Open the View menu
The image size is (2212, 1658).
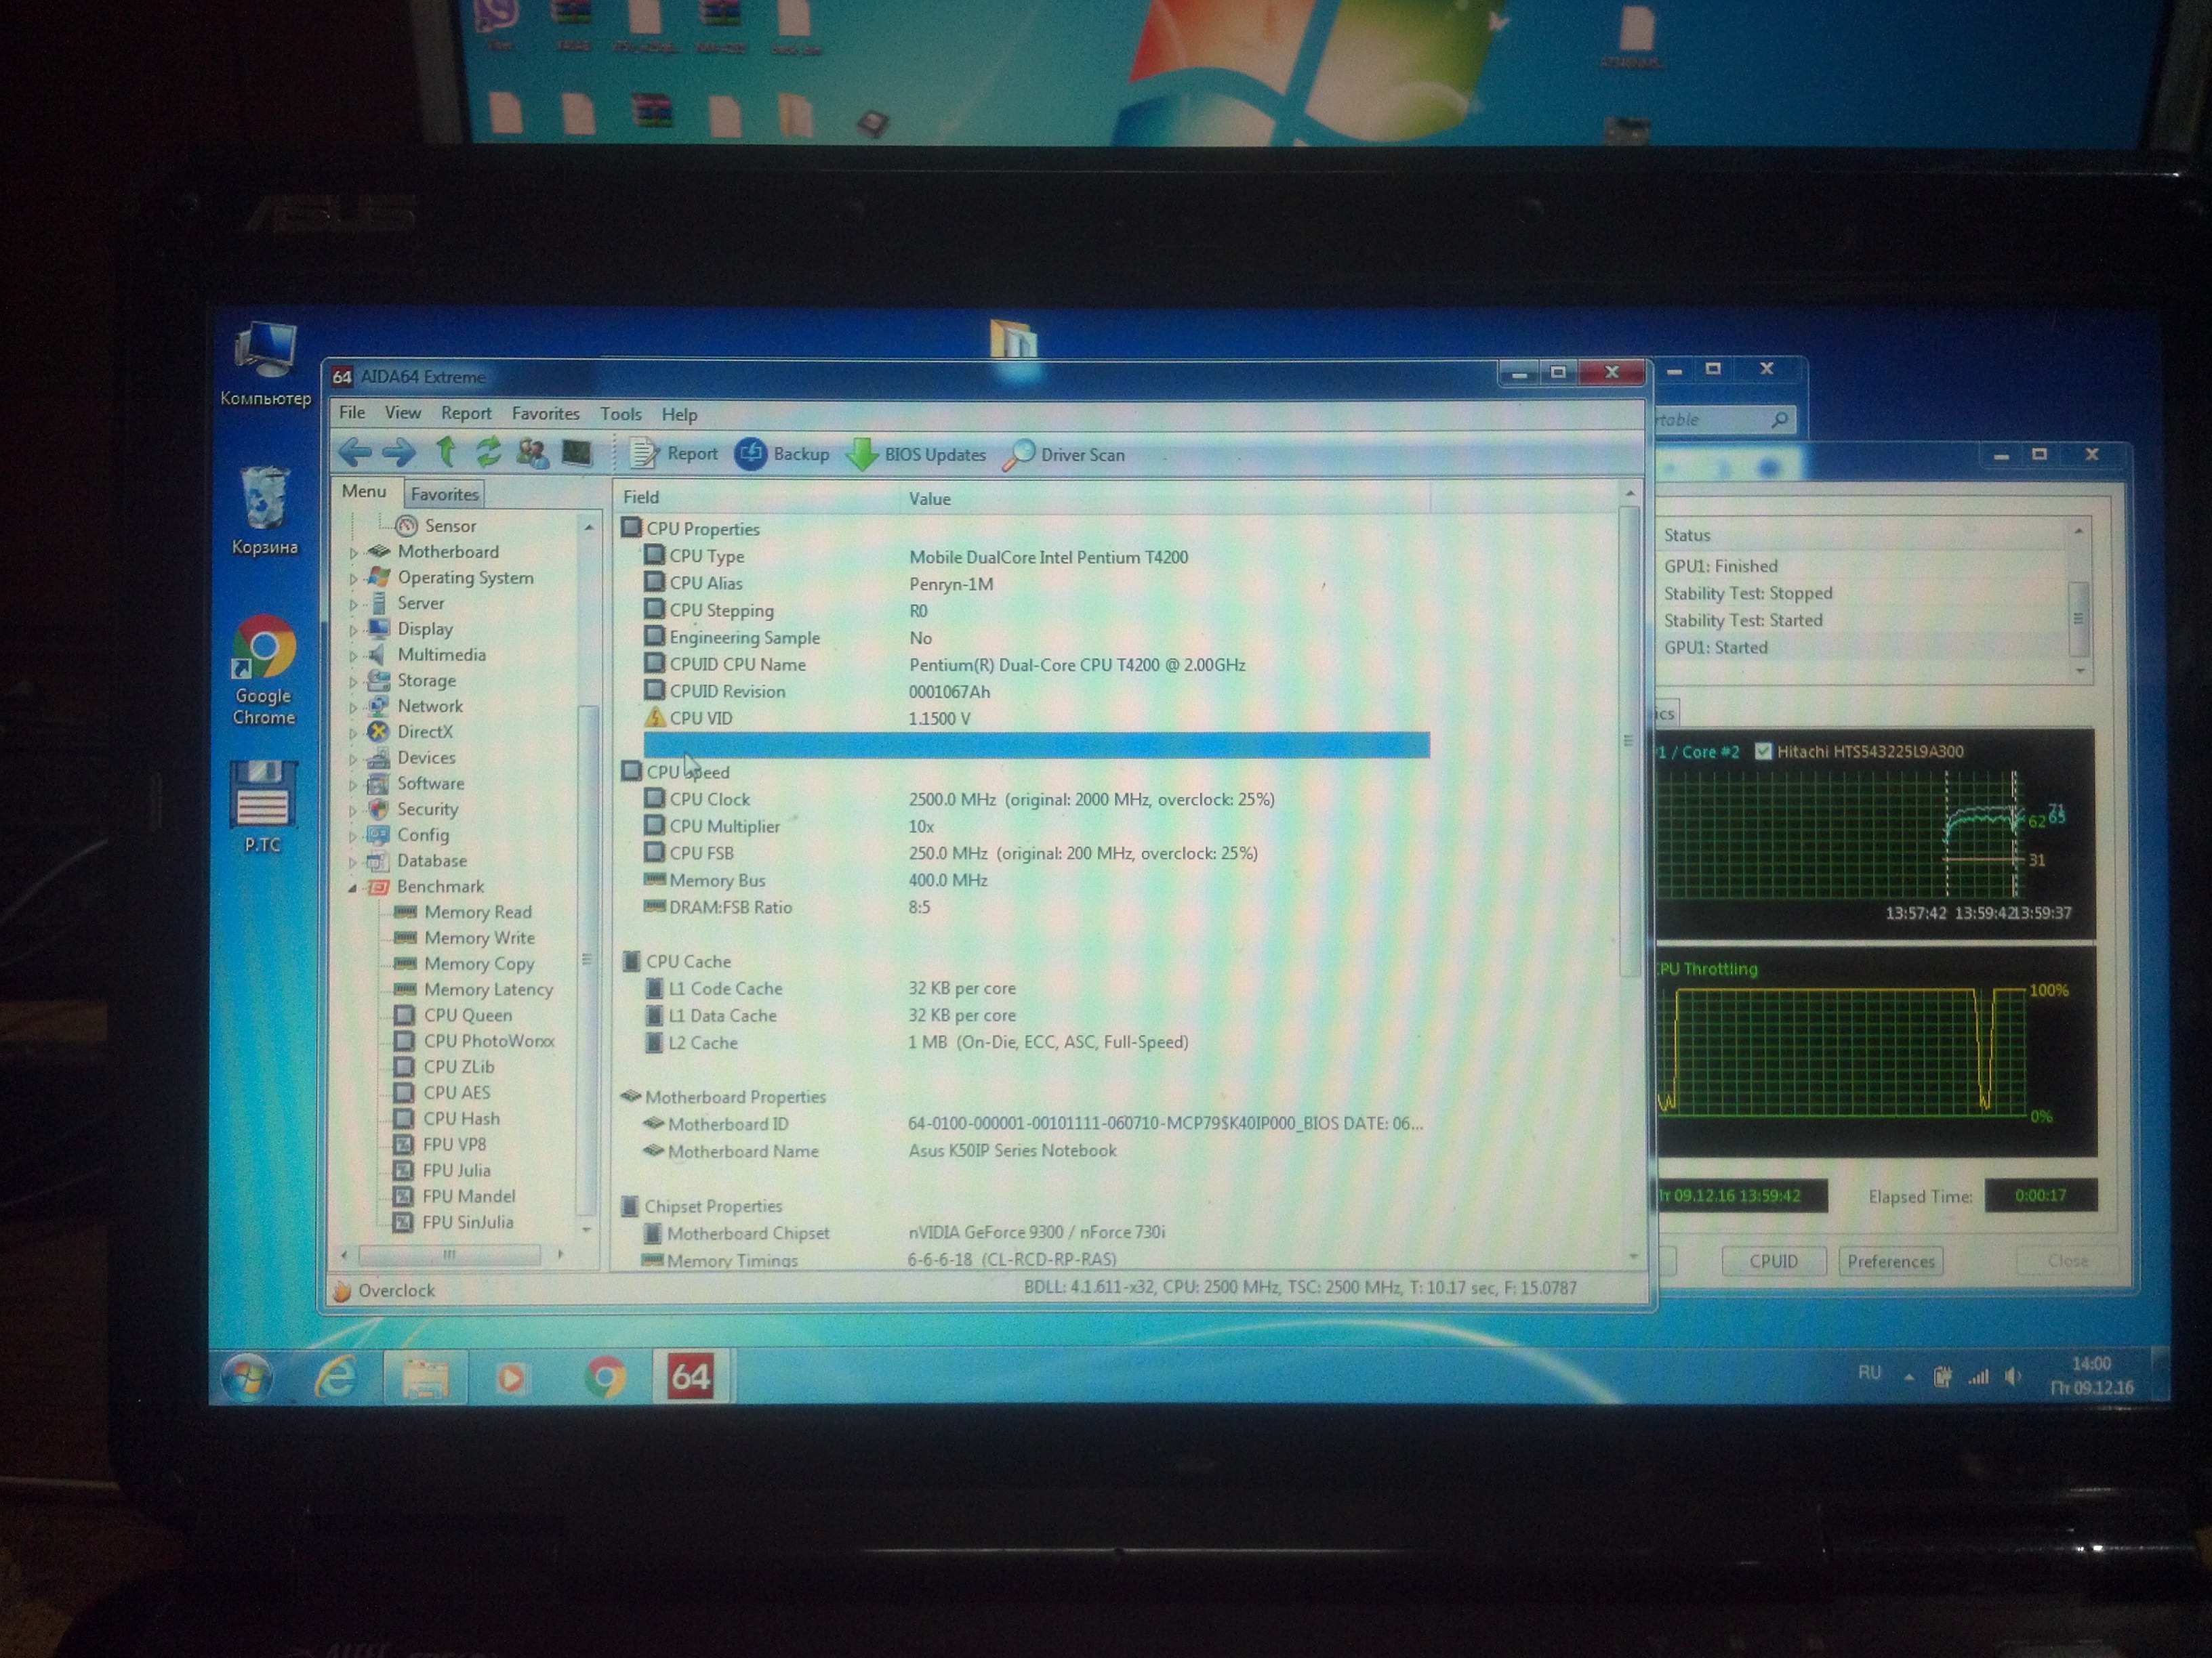pos(403,412)
